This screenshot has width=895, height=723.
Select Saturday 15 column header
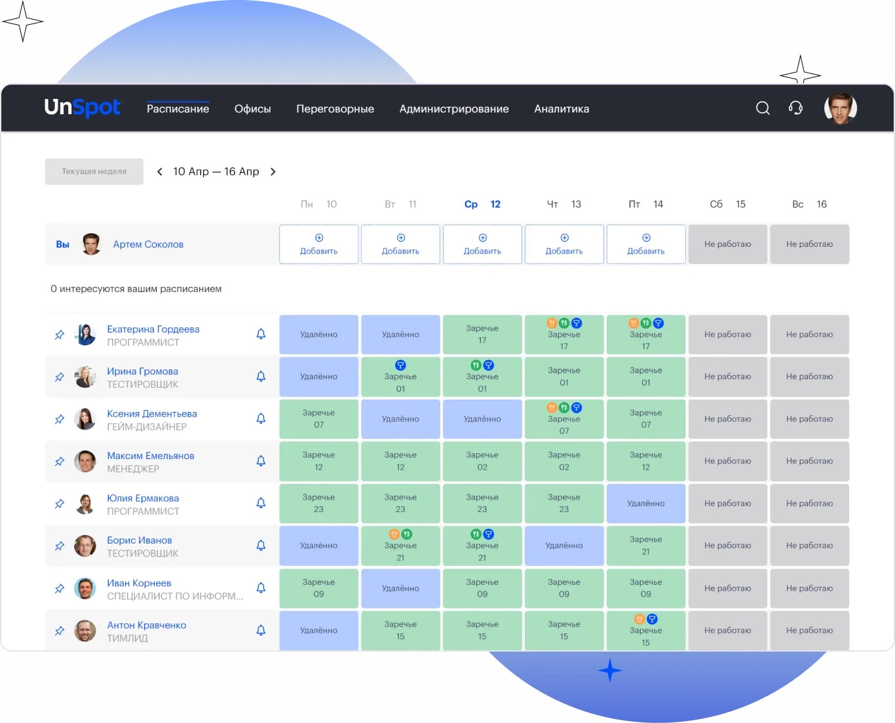point(727,204)
